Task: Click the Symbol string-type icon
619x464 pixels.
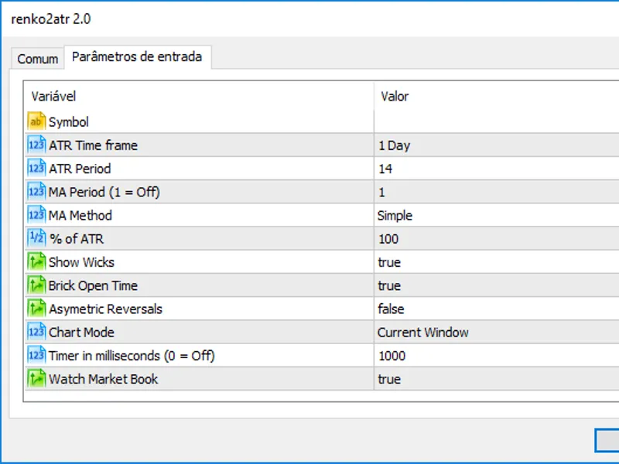Action: coord(36,121)
